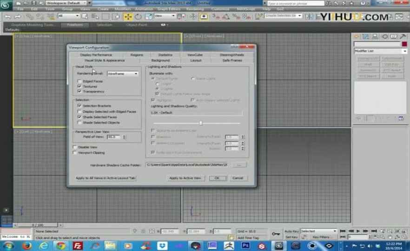
Task: Click the 3ds Max application logo button
Action: coord(6,5)
